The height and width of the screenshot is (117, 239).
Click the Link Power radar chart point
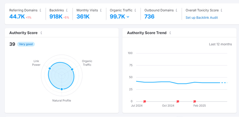pyautogui.click(x=50, y=69)
